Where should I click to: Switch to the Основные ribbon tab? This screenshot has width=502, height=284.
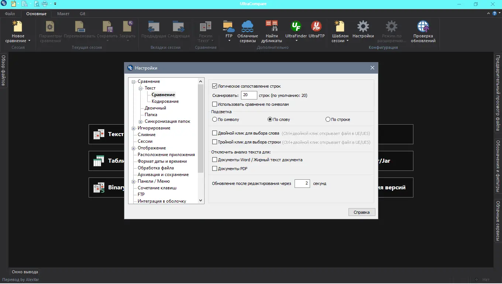[x=36, y=14]
